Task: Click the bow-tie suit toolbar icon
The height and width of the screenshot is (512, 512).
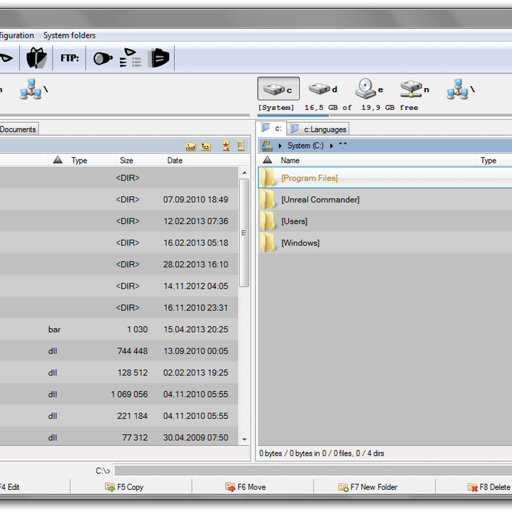Action: pyautogui.click(x=36, y=58)
